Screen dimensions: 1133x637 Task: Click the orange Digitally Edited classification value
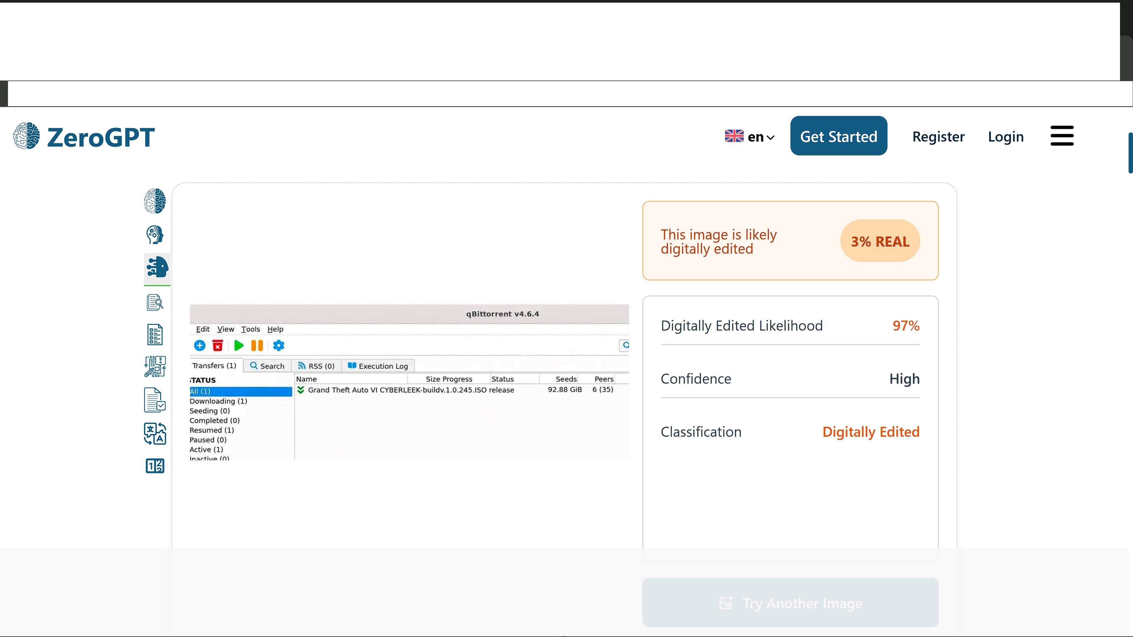point(871,432)
